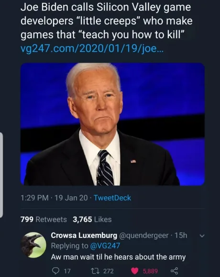
Task: Open the vg247.com article link
Action: point(92,49)
